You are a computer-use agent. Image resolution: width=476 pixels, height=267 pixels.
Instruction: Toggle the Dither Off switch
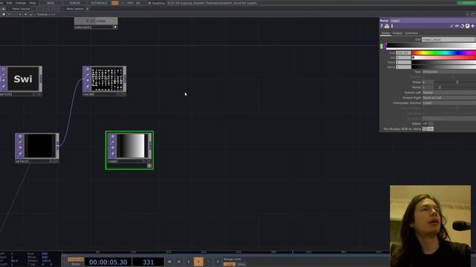tap(428, 124)
